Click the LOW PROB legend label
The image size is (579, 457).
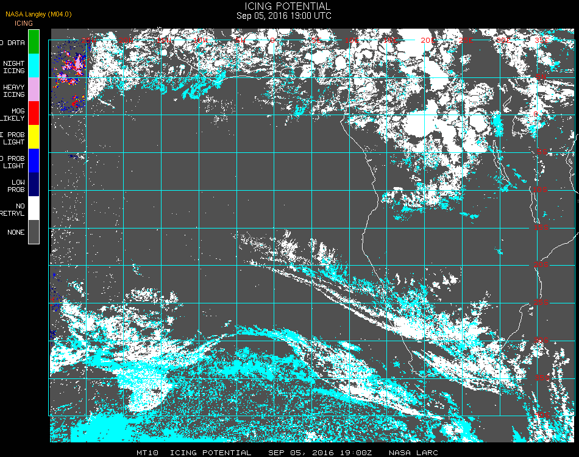pyautogui.click(x=16, y=186)
